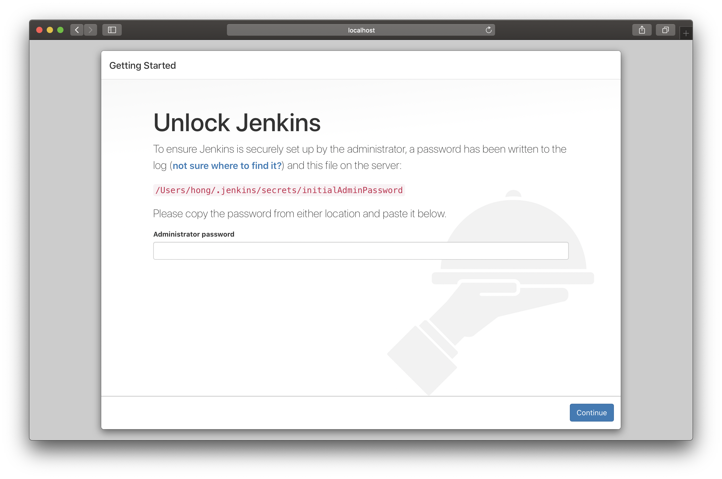The image size is (722, 479).
Task: Click the "Please copy the password" instruction text
Action: click(299, 214)
